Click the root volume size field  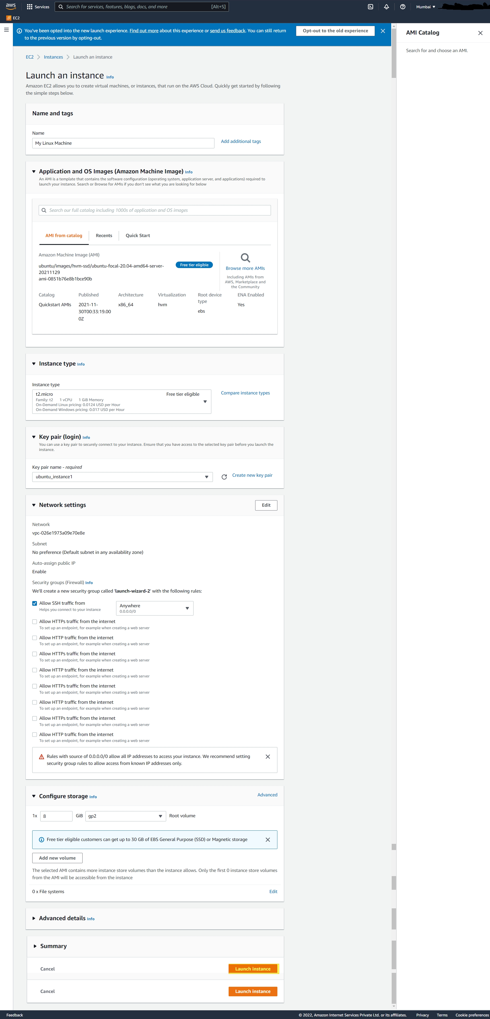(56, 816)
